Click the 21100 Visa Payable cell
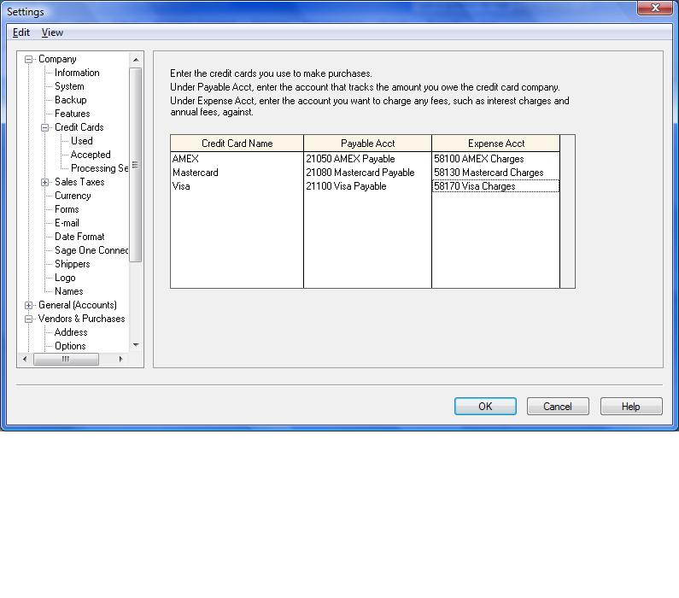 point(367,186)
